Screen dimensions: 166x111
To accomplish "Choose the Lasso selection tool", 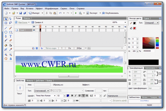I will [10, 23].
